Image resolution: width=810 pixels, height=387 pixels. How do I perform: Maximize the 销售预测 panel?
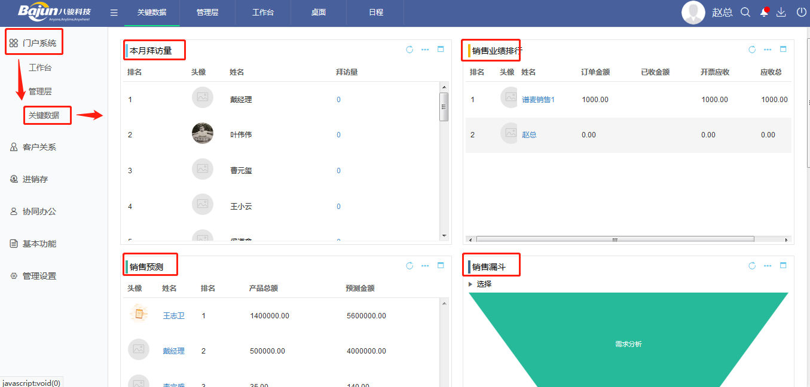(441, 265)
